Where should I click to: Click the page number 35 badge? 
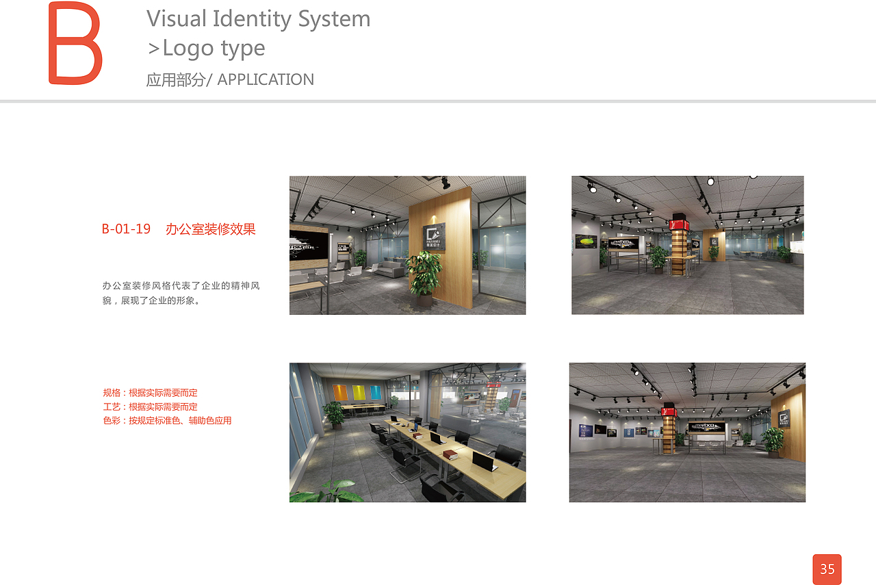[x=827, y=569]
